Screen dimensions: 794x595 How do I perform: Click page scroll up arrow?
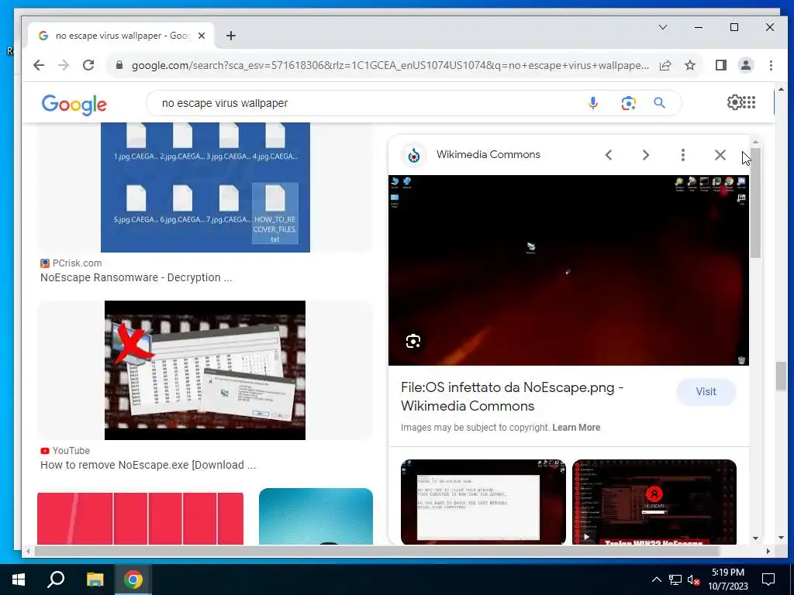point(782,90)
